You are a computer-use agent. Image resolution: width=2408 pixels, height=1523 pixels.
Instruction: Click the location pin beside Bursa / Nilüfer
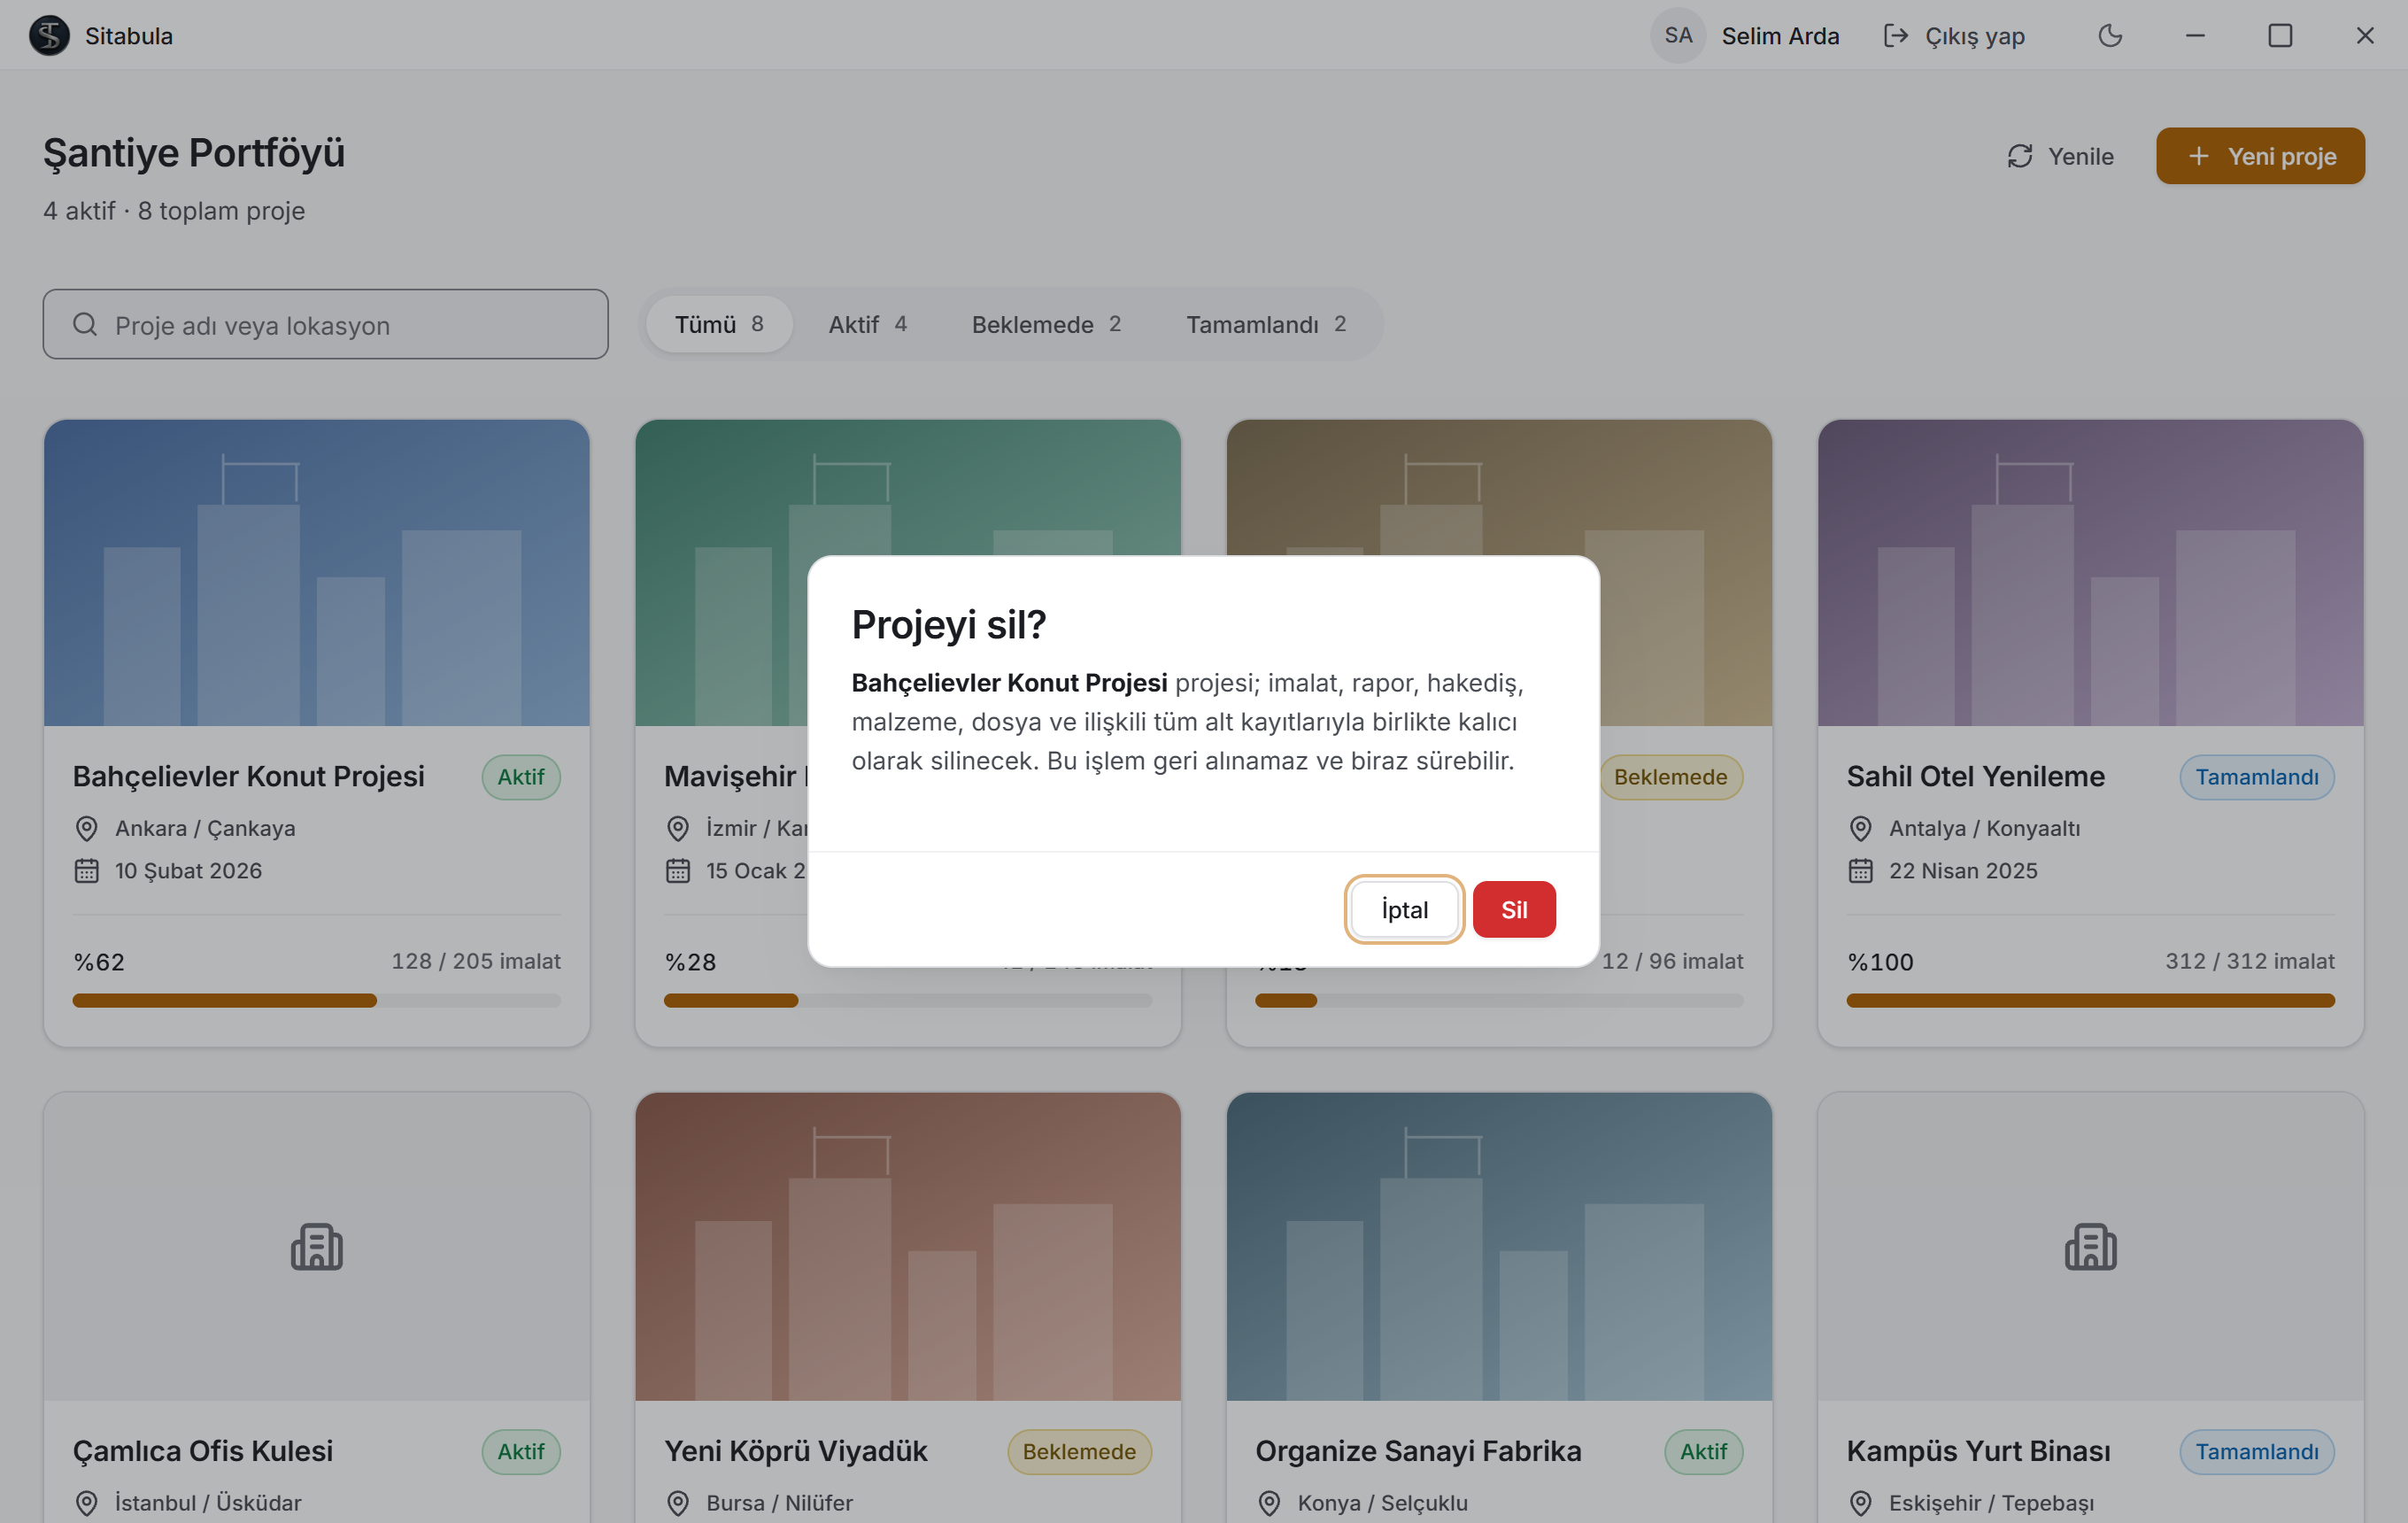click(x=678, y=1503)
